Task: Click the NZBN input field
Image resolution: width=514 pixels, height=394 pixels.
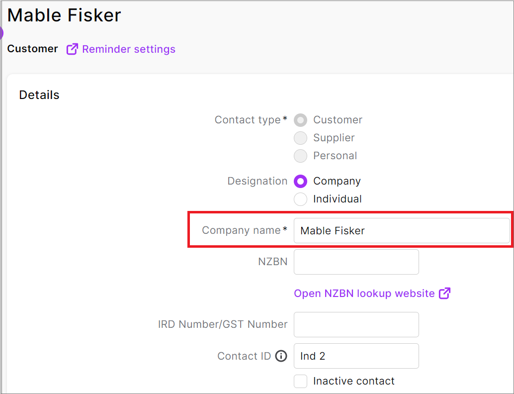Action: (x=356, y=262)
